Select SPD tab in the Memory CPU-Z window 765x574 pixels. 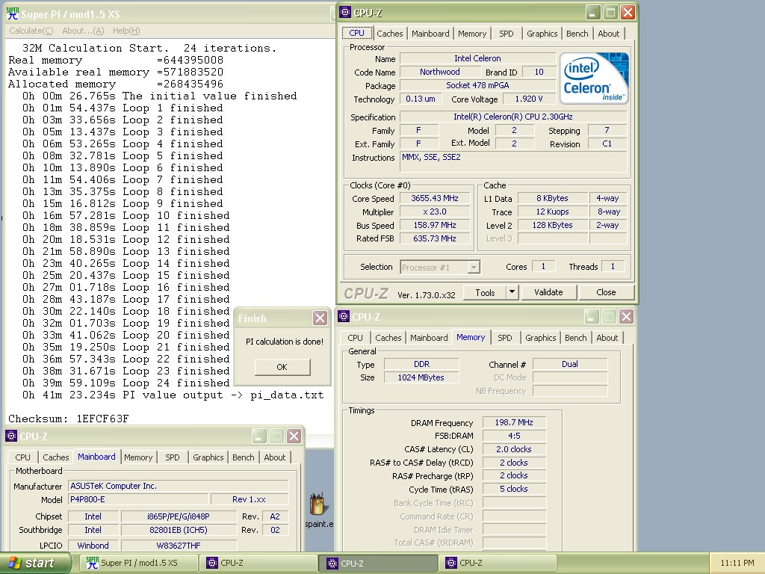coord(505,338)
